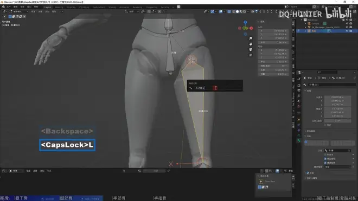
Task: Open the 文件 (File) menu
Action: [9, 7]
